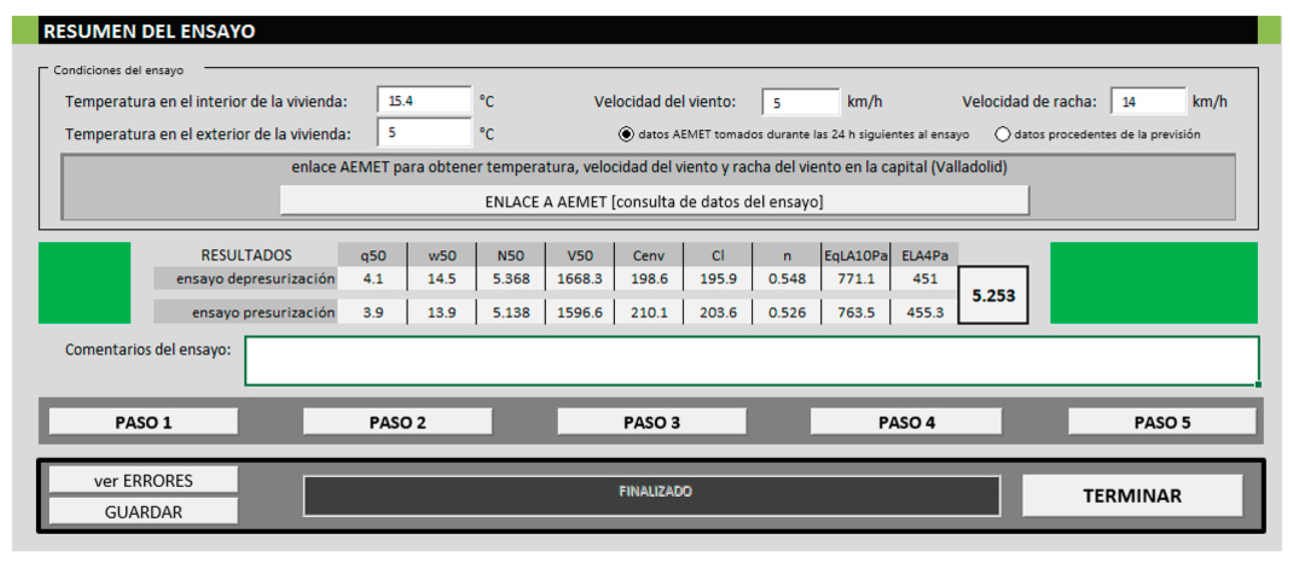
Task: Go to PASO 2
Action: pos(398,422)
